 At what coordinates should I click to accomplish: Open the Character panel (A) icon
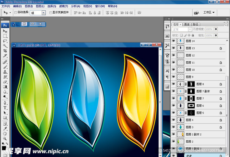coord(167,70)
